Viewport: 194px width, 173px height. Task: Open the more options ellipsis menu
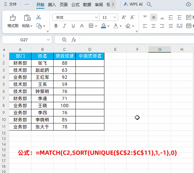[27, 4]
